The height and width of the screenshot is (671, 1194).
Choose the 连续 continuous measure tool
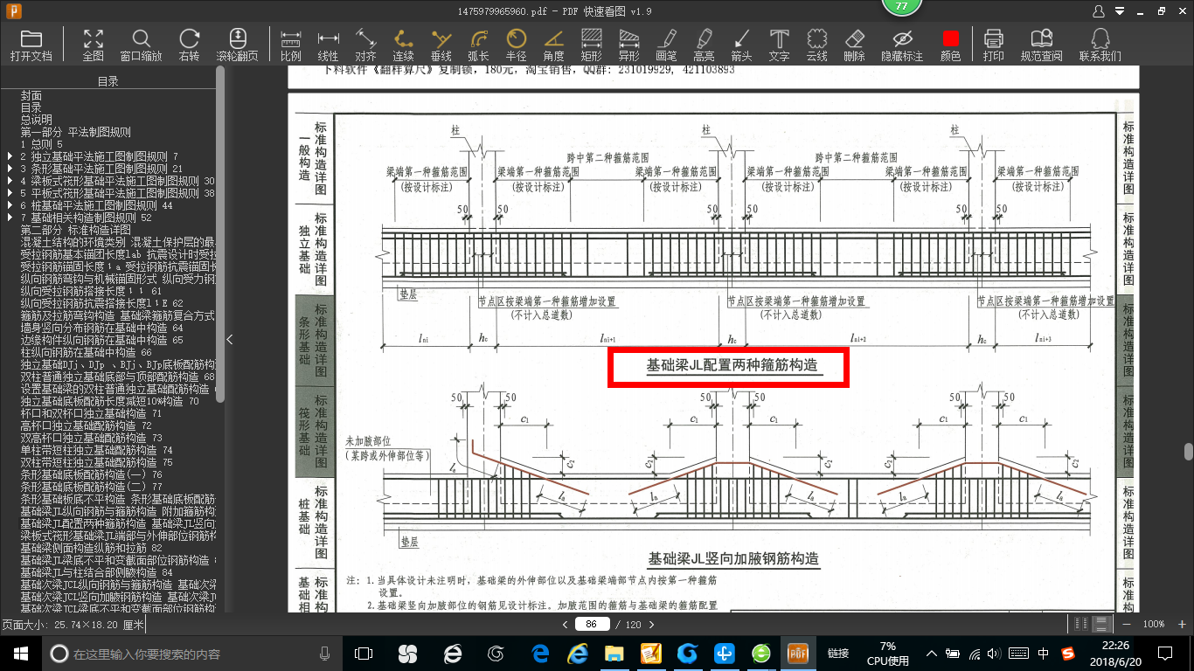pos(403,39)
